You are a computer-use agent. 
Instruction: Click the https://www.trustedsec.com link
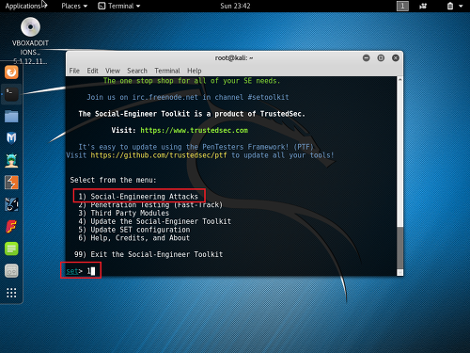[x=195, y=130]
